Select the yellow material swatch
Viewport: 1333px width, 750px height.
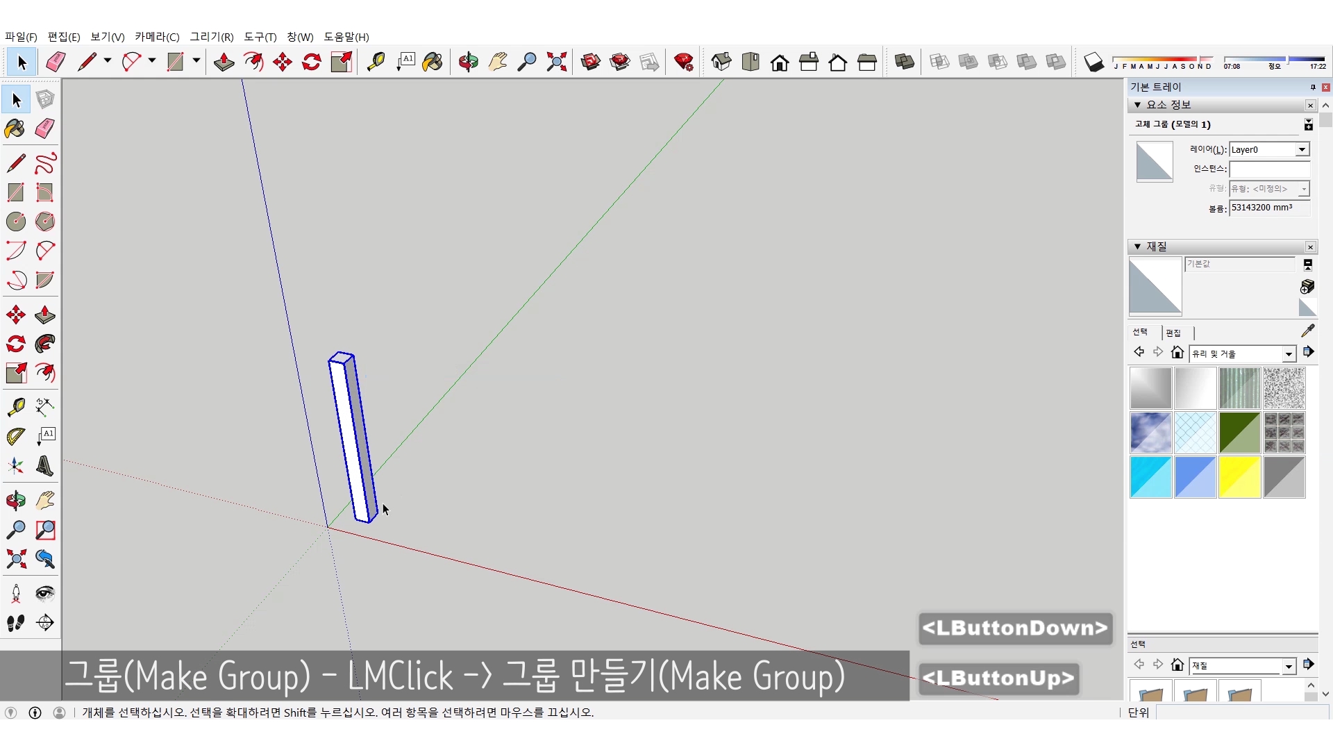click(1239, 478)
